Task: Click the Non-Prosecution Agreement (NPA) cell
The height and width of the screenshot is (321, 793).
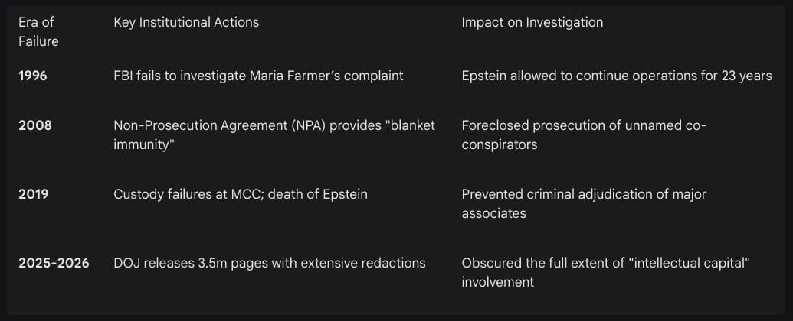Action: 274,135
